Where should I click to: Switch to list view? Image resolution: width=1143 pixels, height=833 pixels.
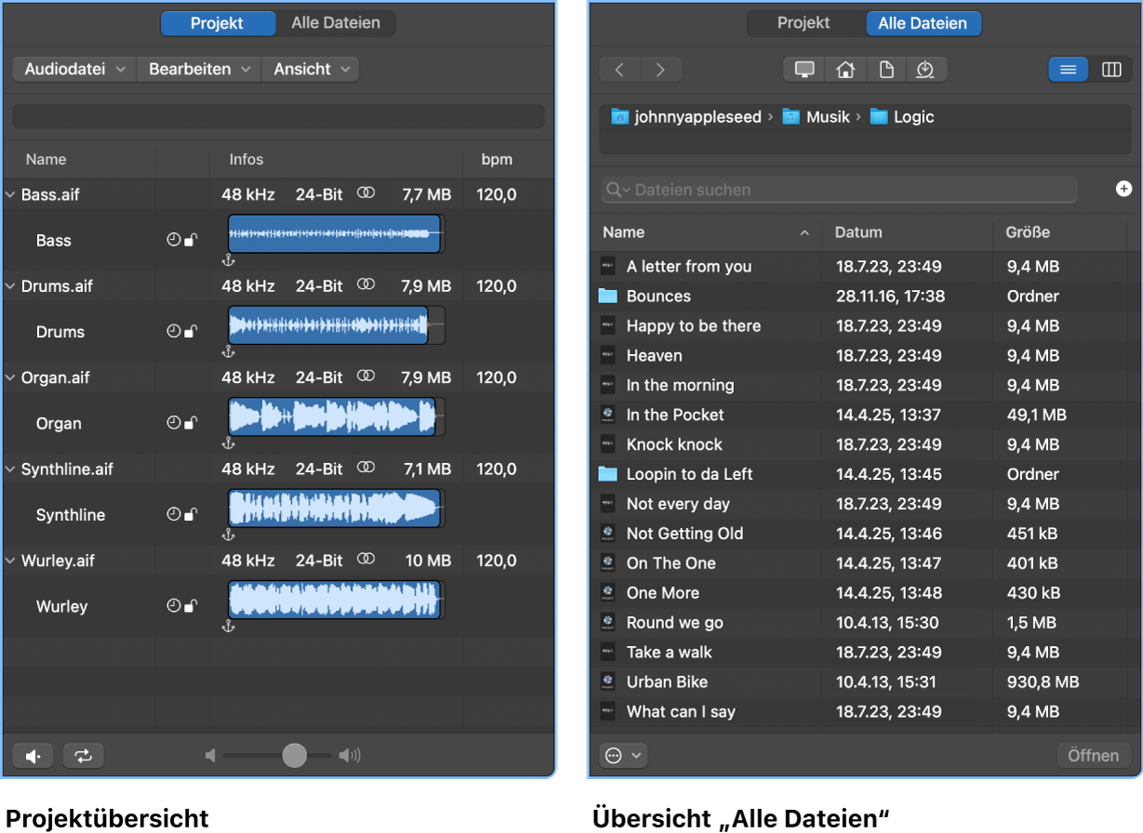(x=1069, y=70)
